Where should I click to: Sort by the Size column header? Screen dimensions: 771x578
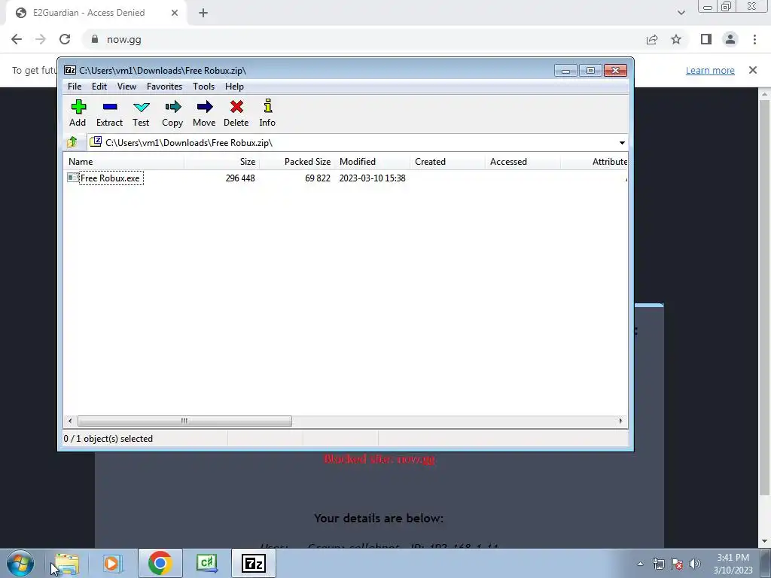point(222,162)
